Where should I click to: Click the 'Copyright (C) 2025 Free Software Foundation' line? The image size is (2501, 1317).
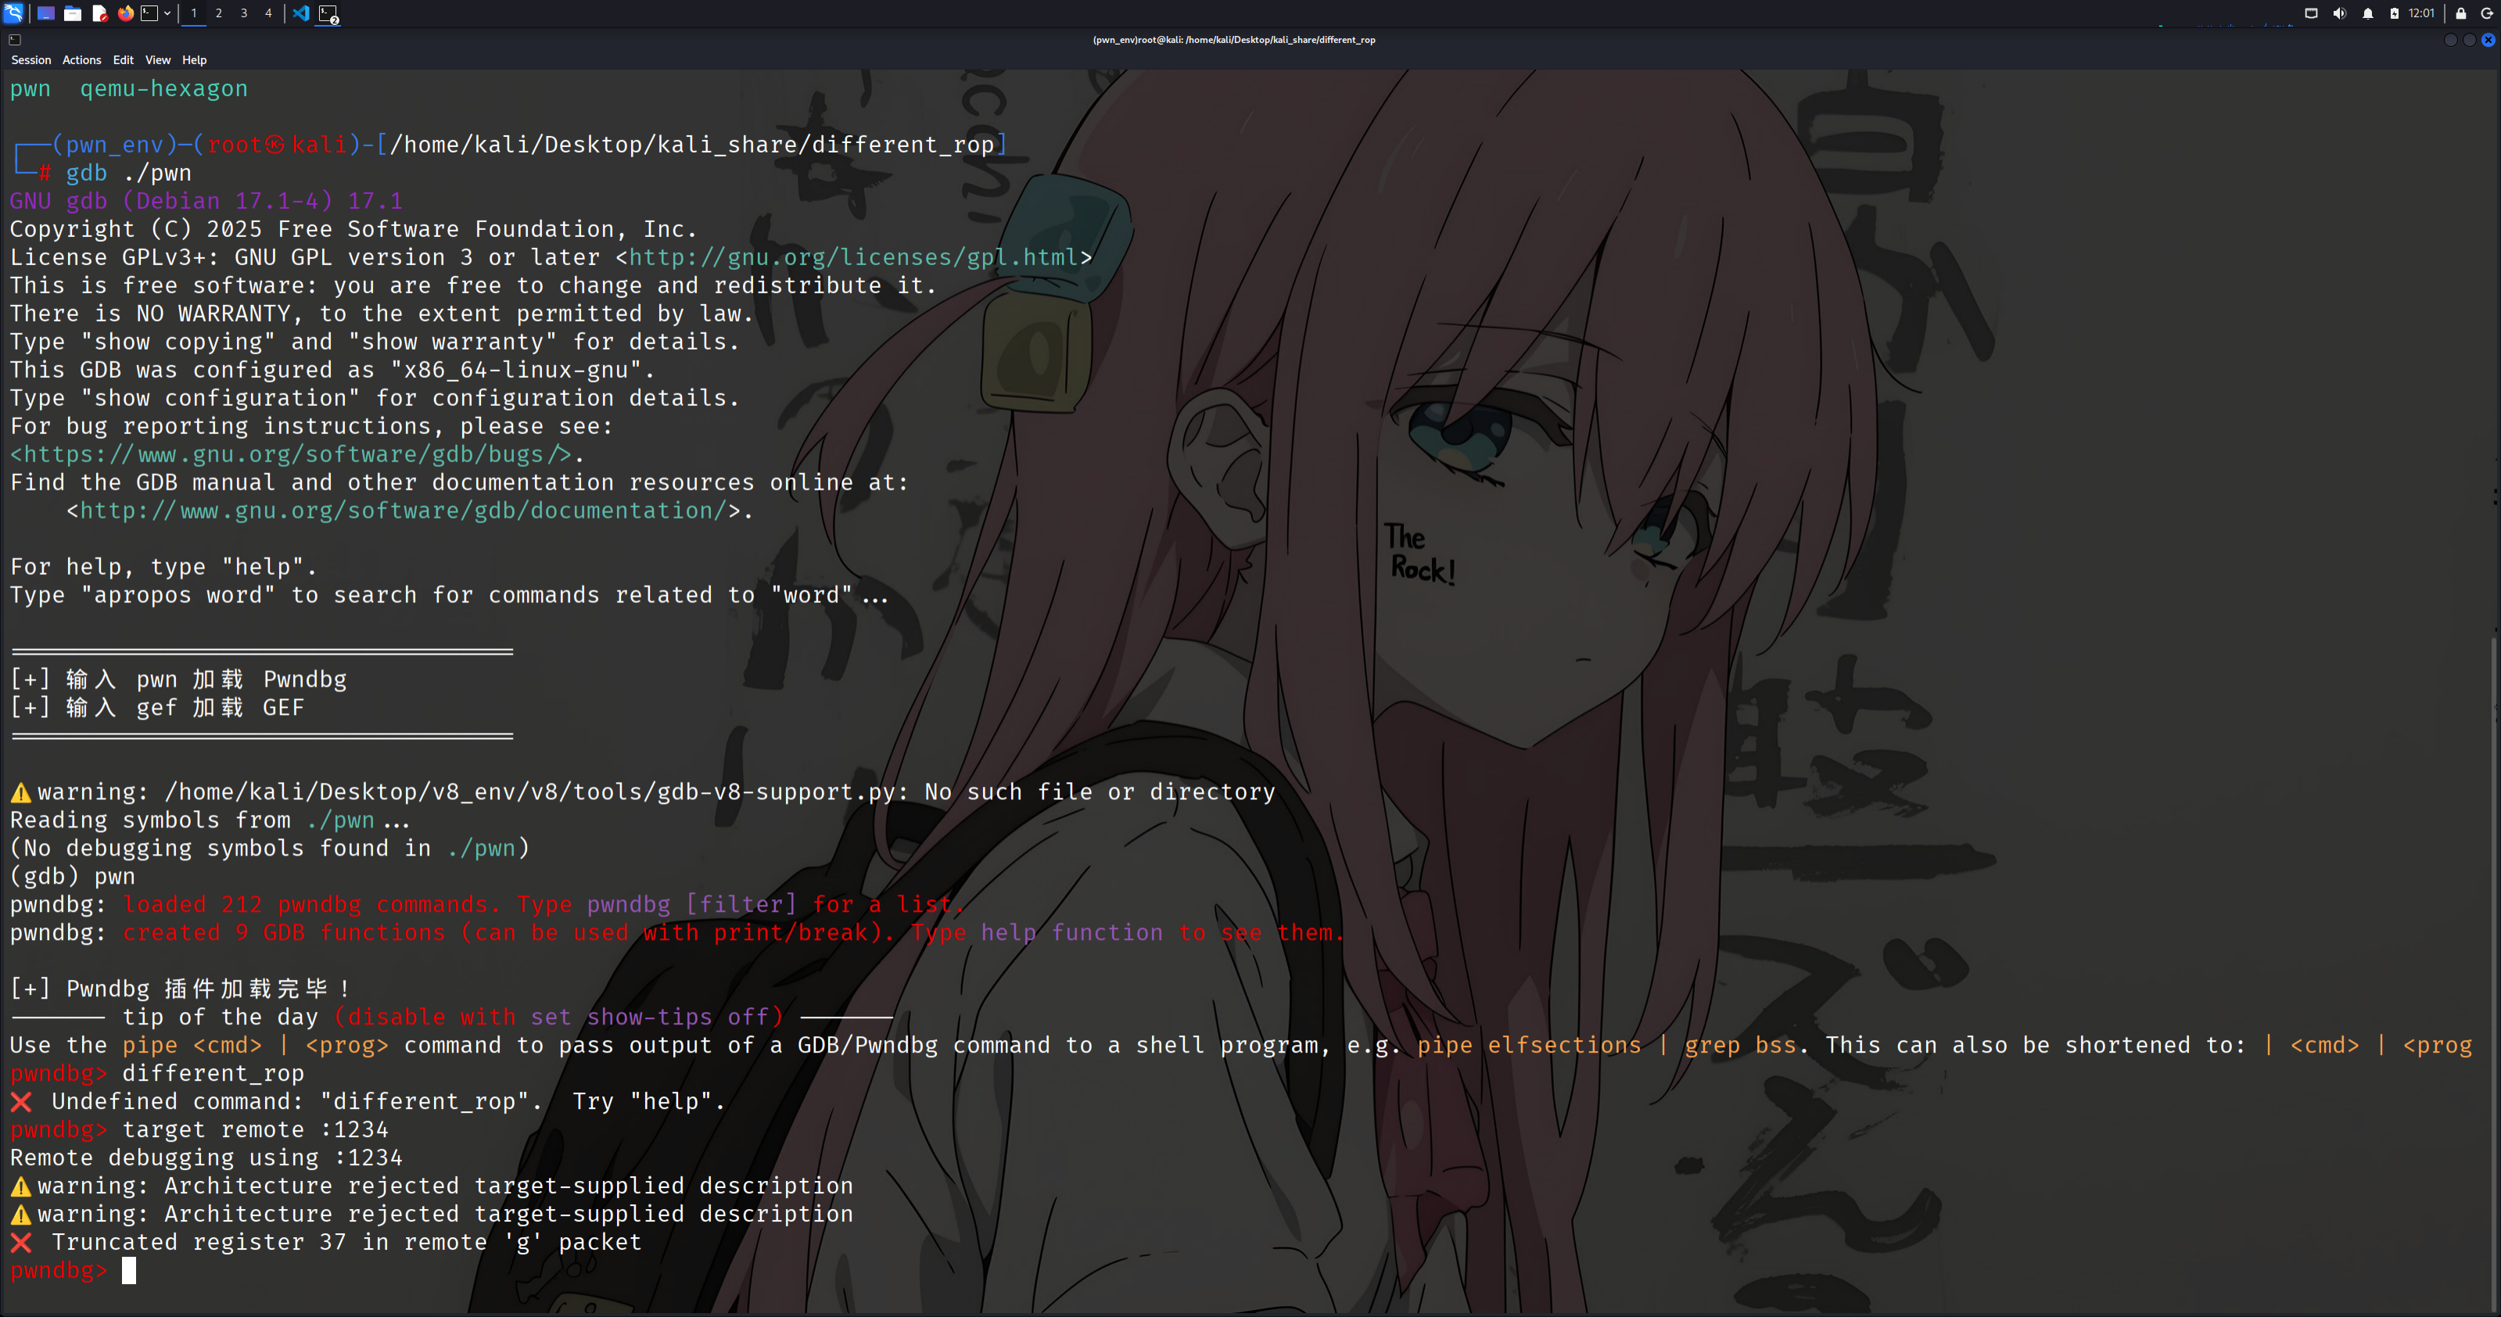pyautogui.click(x=353, y=229)
